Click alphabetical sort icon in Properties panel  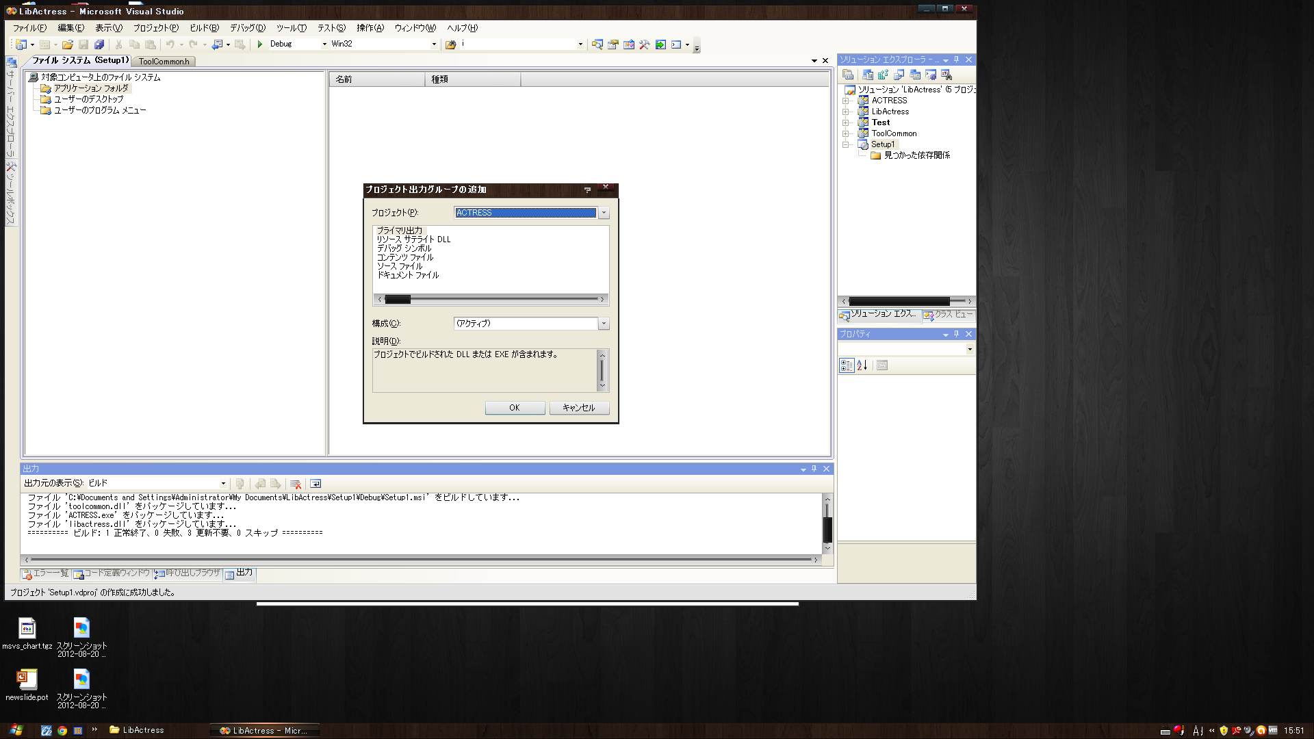[862, 365]
